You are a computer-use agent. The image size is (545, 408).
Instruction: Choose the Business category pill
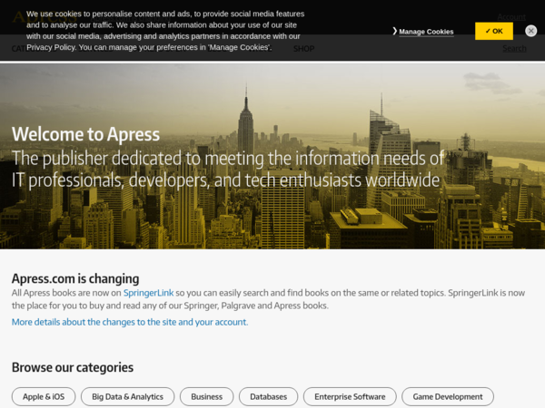(x=207, y=396)
